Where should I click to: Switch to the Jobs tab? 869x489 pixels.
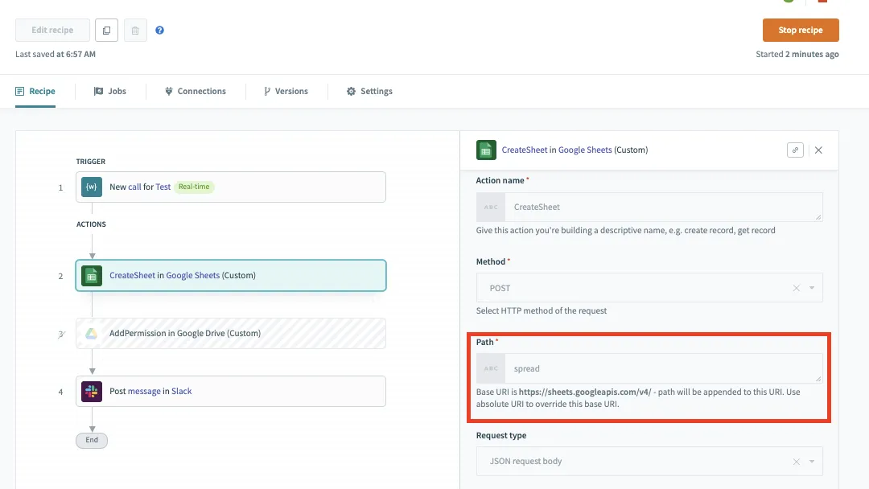(110, 92)
